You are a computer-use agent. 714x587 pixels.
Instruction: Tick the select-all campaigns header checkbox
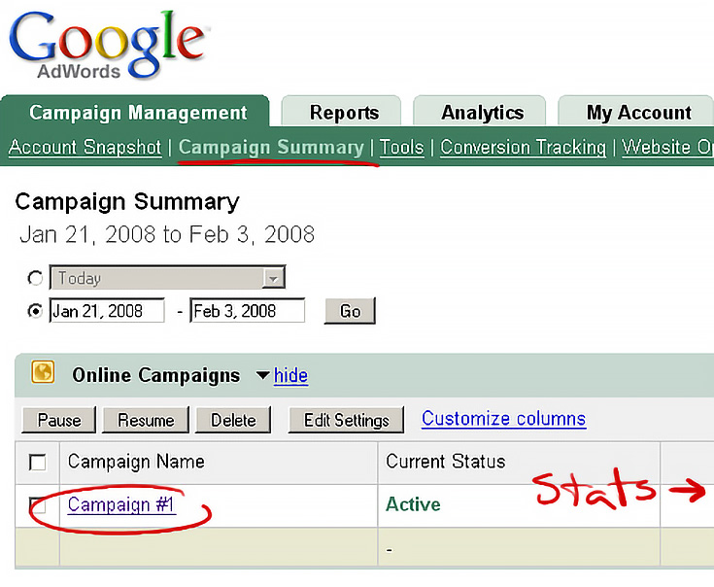[x=37, y=463]
